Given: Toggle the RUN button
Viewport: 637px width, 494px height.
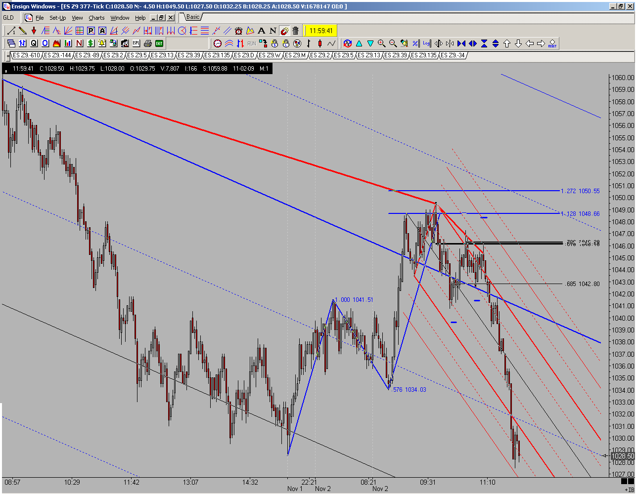Looking at the screenshot, I should click(x=252, y=43).
